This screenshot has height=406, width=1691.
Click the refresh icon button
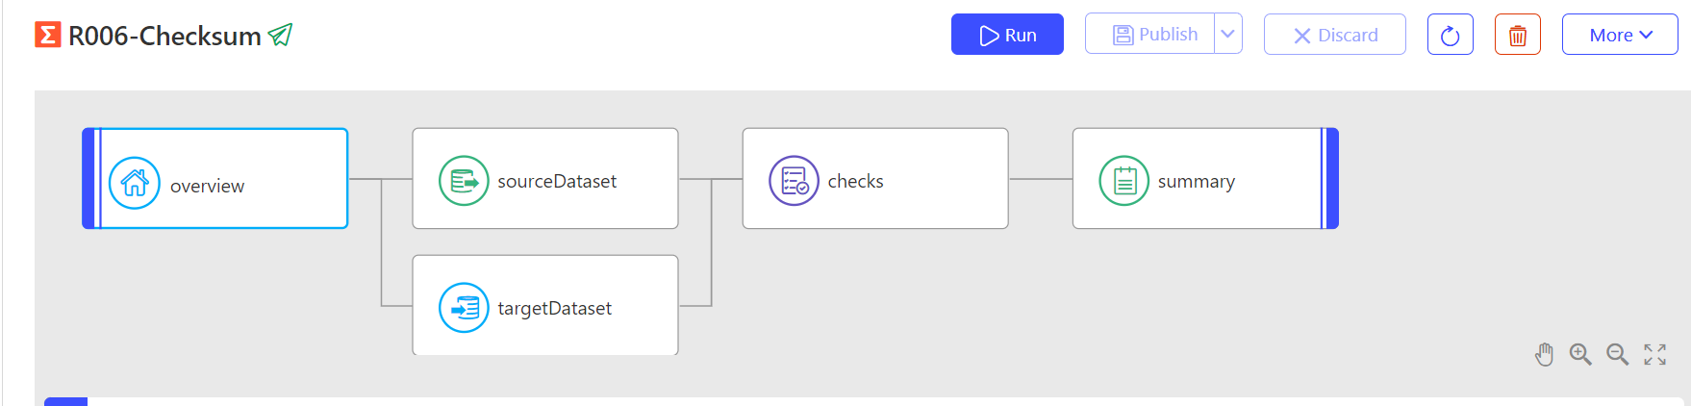[x=1450, y=36]
